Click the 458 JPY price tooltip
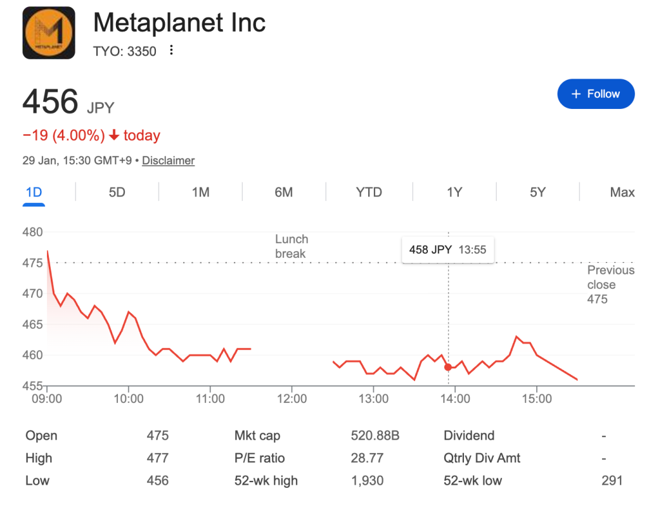 (447, 250)
